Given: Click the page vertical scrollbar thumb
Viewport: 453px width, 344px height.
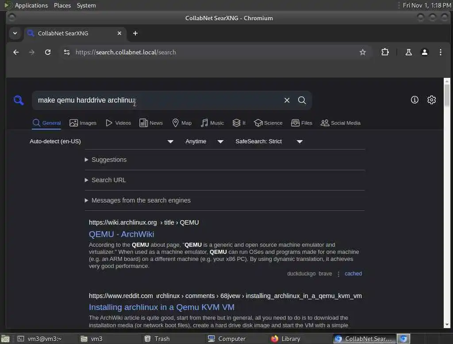Looking at the screenshot, I should (447, 96).
